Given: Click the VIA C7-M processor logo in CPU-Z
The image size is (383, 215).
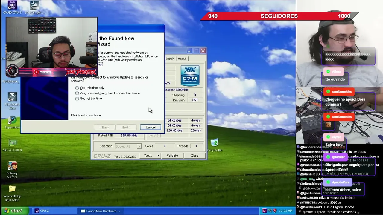Looking at the screenshot, I should pos(190,76).
